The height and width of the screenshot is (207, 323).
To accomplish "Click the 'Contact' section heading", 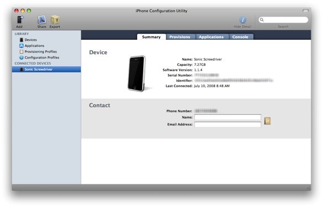I will [100, 105].
